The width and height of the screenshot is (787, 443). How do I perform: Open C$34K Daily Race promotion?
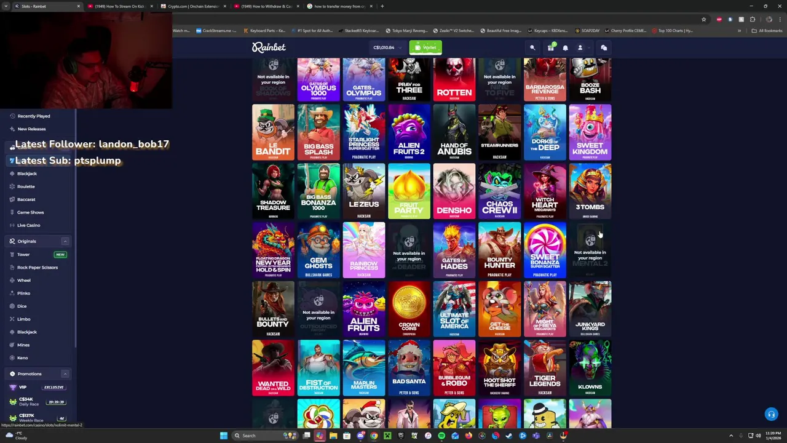[37, 401]
